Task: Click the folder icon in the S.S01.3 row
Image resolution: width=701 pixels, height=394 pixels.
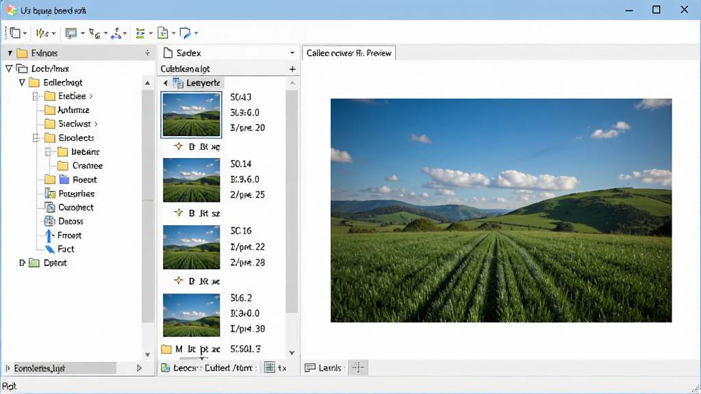Action: 166,349
